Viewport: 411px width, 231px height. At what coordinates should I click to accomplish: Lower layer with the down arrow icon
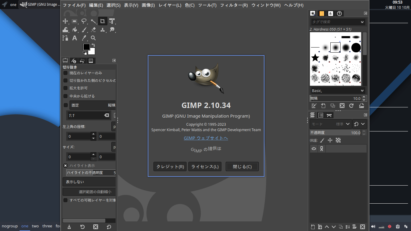click(x=334, y=227)
